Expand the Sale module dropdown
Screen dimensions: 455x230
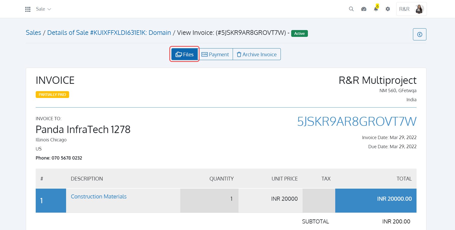(44, 9)
